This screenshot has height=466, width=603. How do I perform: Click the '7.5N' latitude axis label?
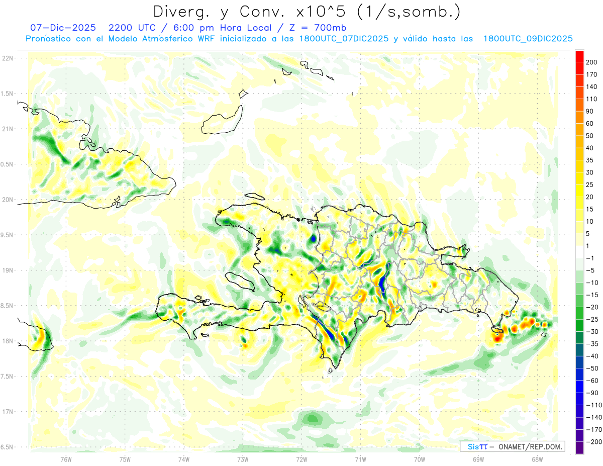8,377
